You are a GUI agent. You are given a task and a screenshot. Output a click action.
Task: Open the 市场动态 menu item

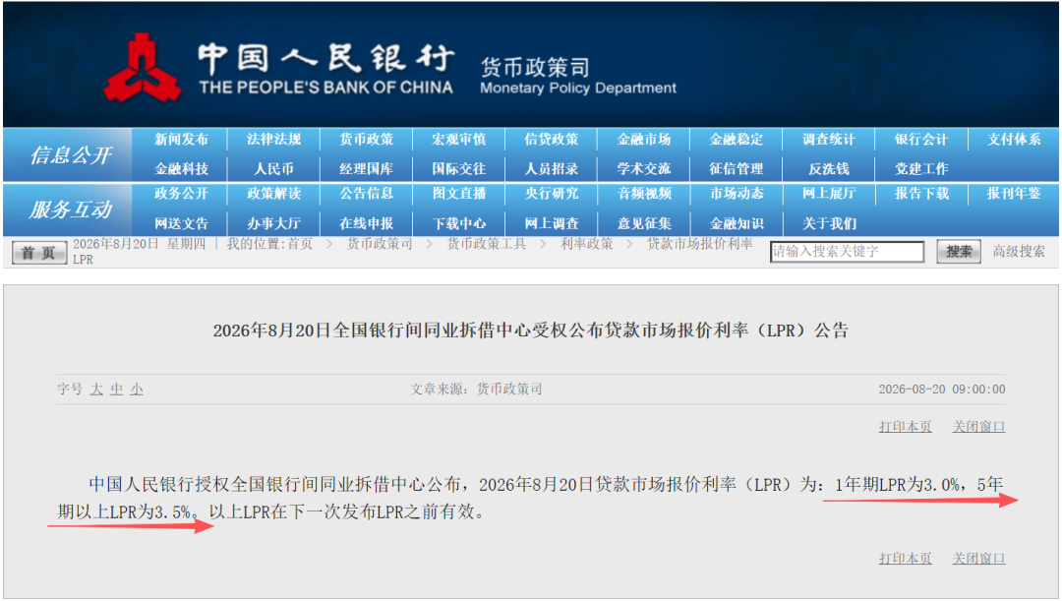pos(737,194)
